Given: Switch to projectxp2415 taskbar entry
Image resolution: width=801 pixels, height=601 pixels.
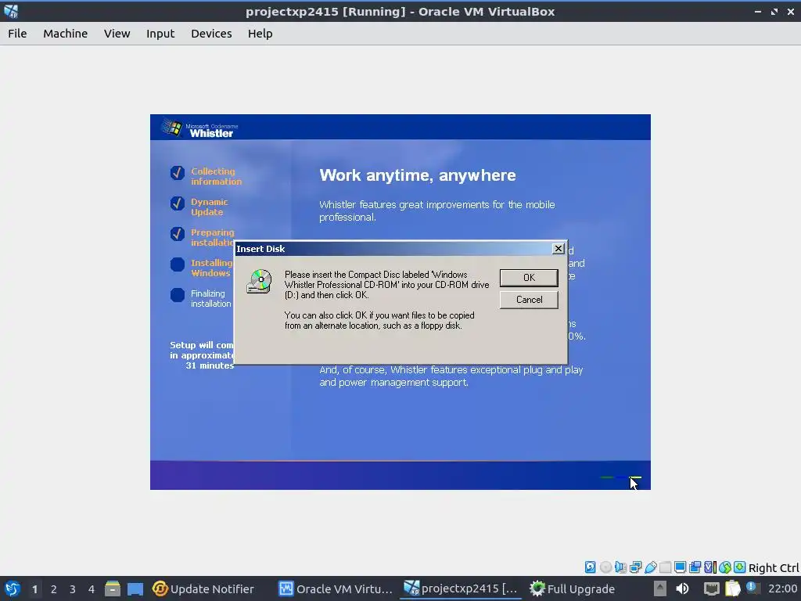Looking at the screenshot, I should pyautogui.click(x=461, y=589).
